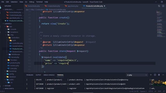Viewport: 166px width, 93px height.
Task: Open the '2: php' terminal selector dropdown
Action: (137, 75)
